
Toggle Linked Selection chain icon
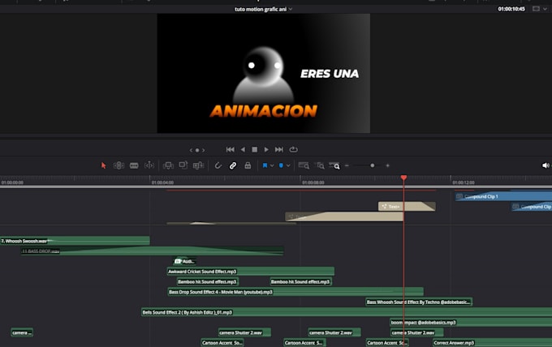(x=233, y=165)
